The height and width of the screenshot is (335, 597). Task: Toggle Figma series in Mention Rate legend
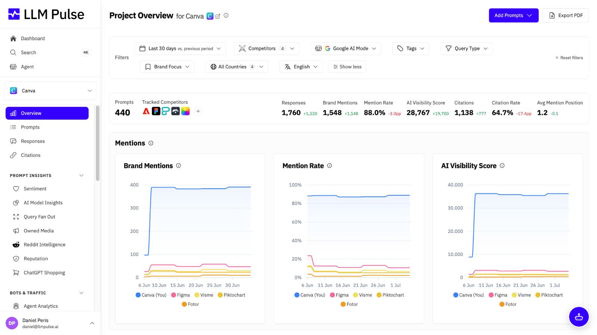tap(339, 295)
